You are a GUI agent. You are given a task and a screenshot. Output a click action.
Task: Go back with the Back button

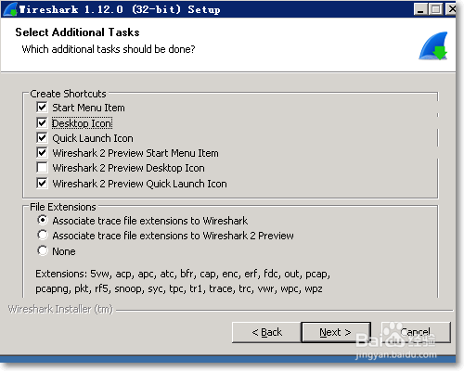[266, 332]
